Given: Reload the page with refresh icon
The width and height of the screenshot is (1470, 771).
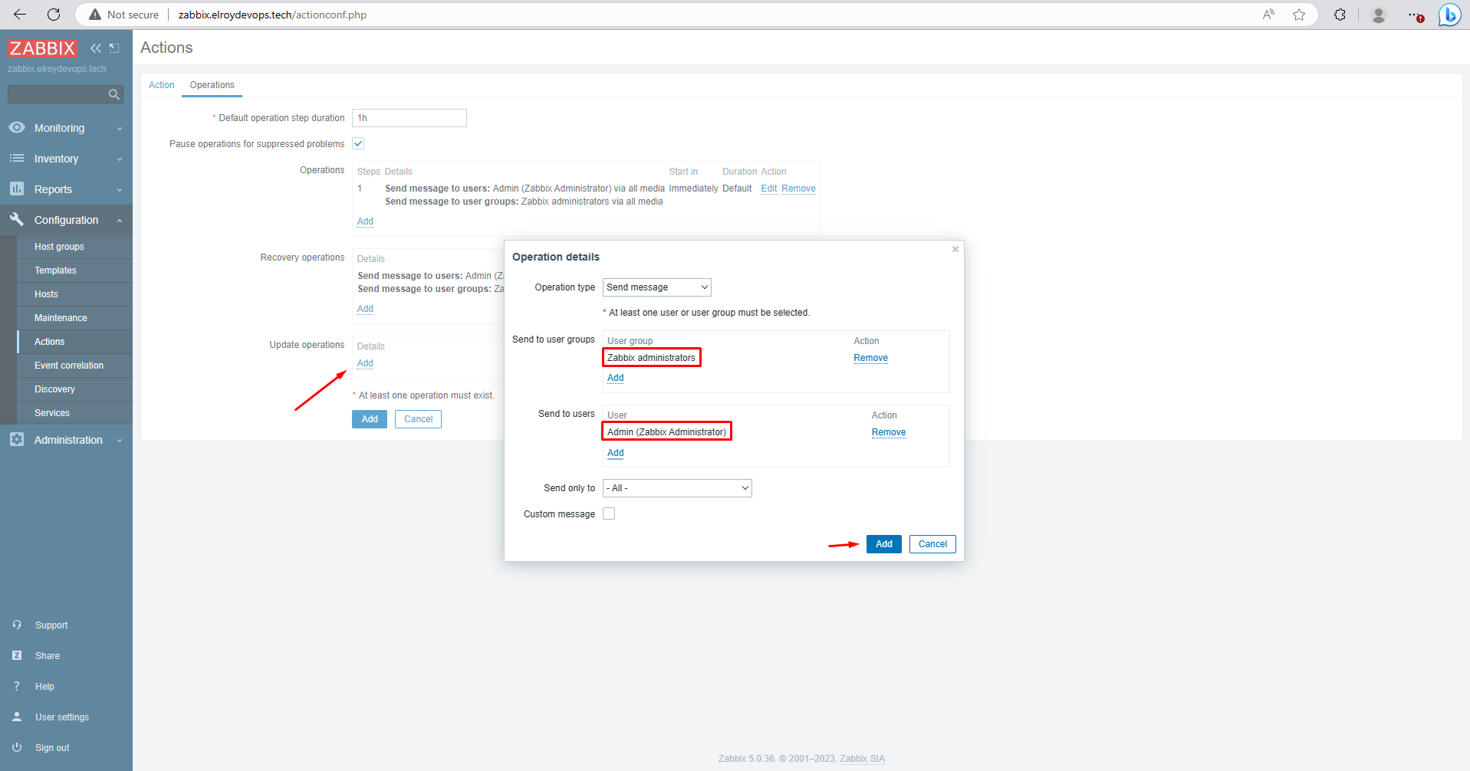Looking at the screenshot, I should pos(54,15).
